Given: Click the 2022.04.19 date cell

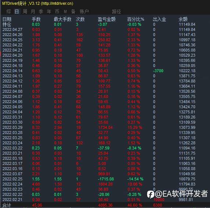Looking at the screenshot, I should [12, 60].
